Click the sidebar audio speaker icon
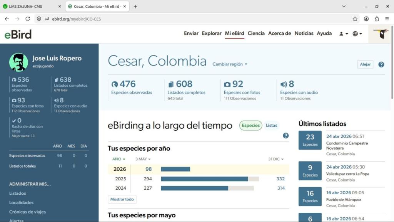394x222 pixels. pyautogui.click(x=56, y=100)
